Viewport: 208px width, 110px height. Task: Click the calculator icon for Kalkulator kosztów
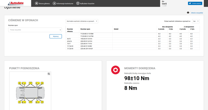click(78, 3)
